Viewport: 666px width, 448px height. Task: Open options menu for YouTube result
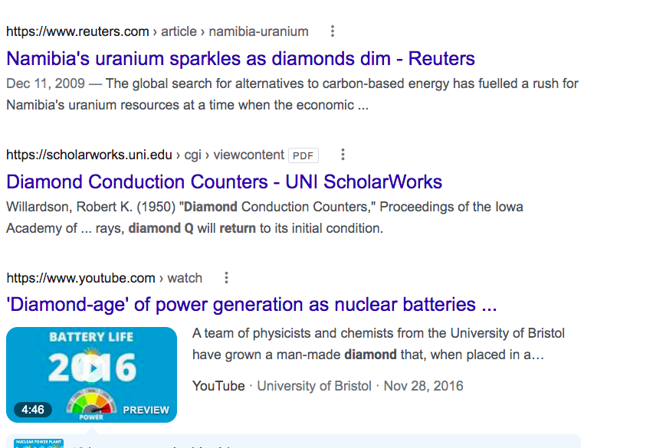pyautogui.click(x=226, y=278)
